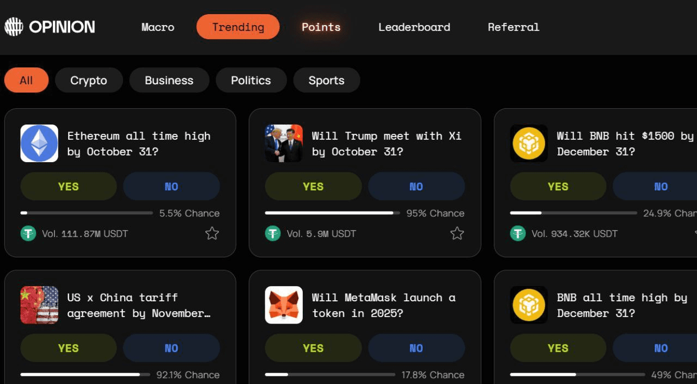The width and height of the screenshot is (697, 384).
Task: Click the USDT icon next to Vol. 5.9M
Action: (x=273, y=234)
